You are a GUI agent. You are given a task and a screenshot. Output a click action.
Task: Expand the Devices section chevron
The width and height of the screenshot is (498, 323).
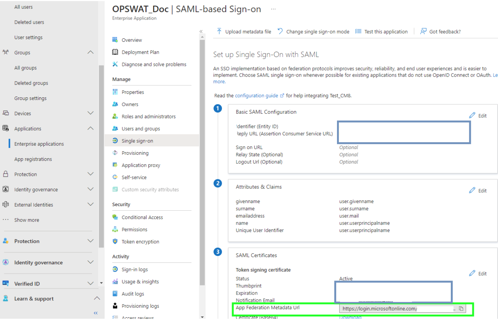(90, 113)
